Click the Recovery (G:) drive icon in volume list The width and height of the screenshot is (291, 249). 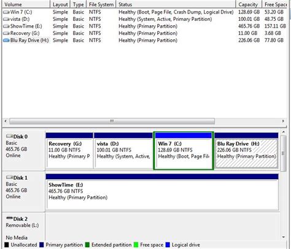6,33
